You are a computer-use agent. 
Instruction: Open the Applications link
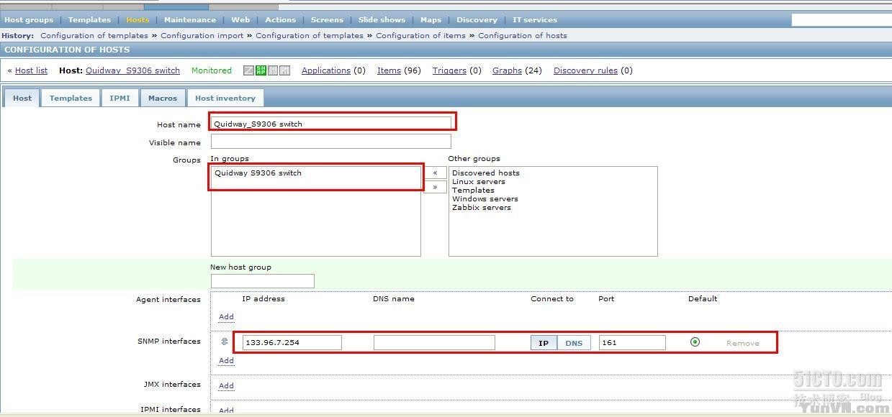click(x=326, y=70)
